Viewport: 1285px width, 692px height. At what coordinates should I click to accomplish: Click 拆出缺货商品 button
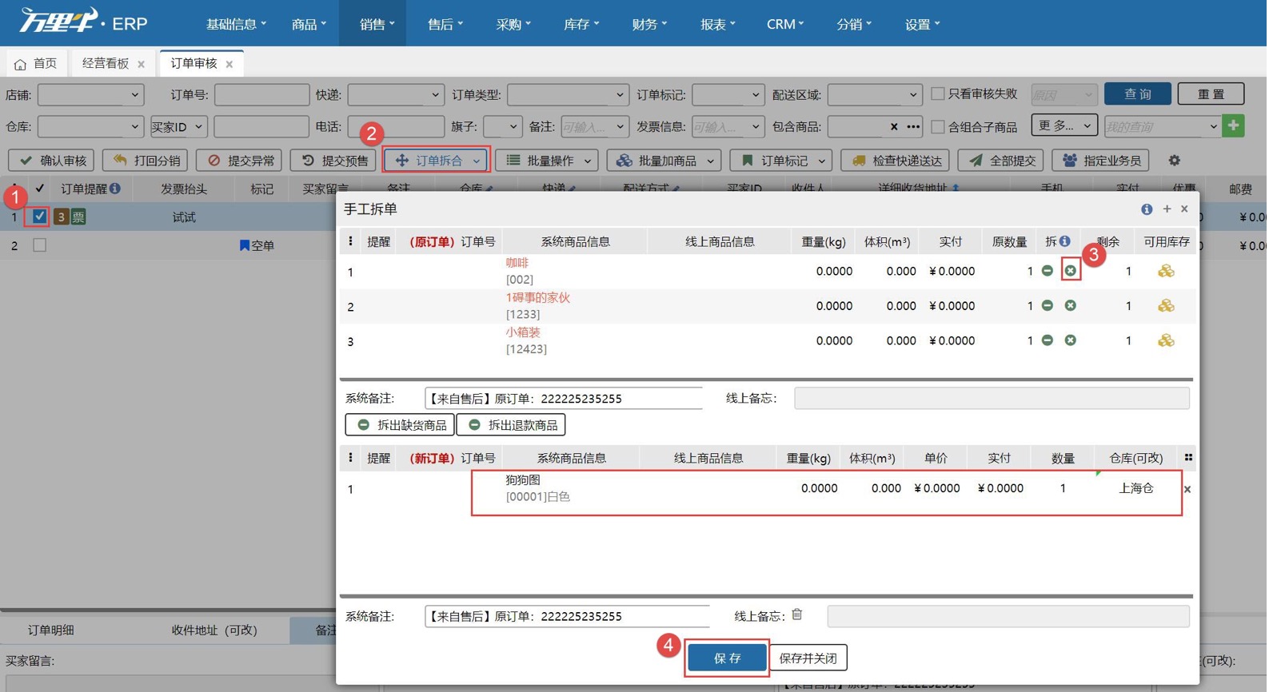point(400,425)
